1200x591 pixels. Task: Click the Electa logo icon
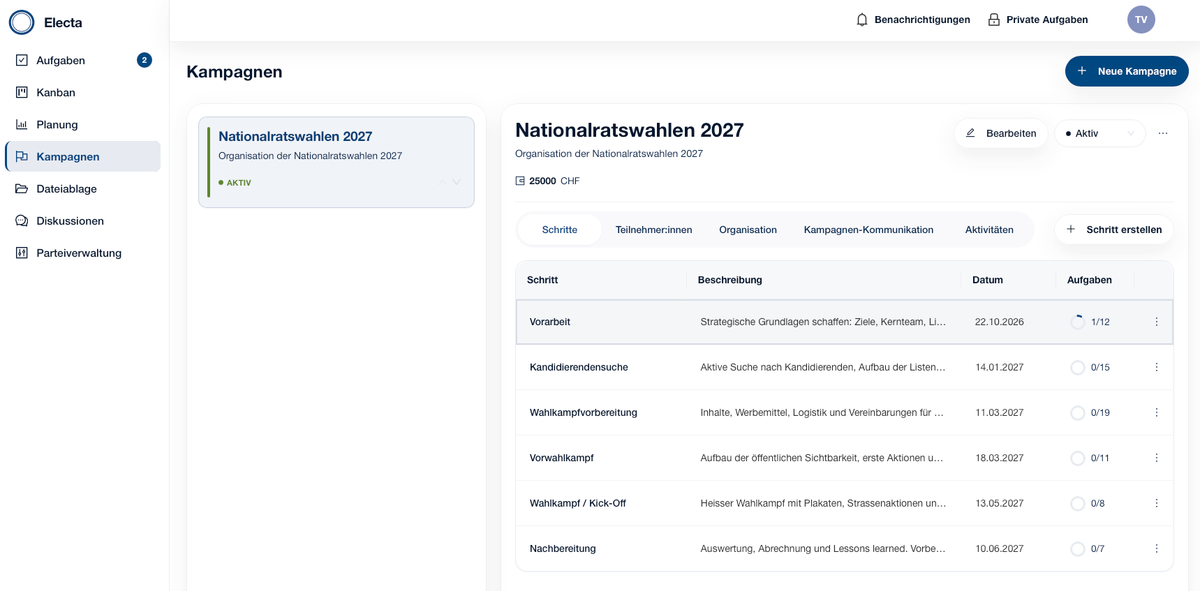22,22
